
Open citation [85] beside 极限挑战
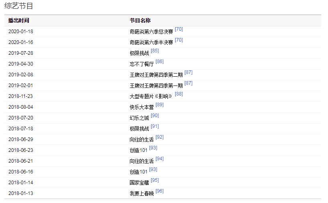pyautogui.click(x=155, y=51)
